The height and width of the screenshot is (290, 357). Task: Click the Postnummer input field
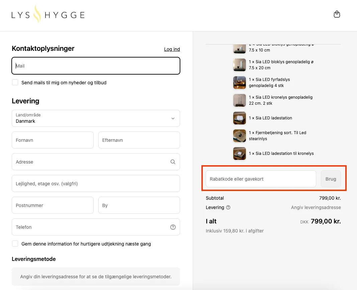pos(53,205)
